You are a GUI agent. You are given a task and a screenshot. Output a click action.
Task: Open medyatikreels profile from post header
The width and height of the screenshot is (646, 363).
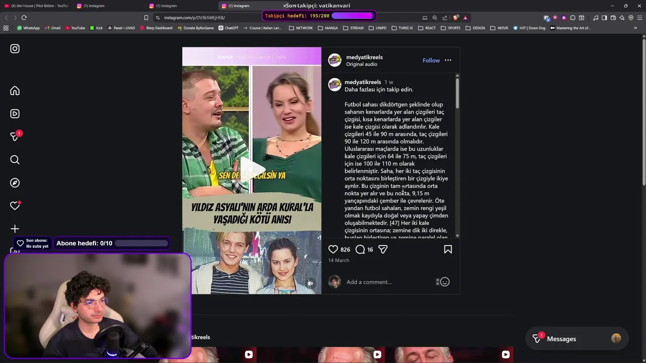(x=364, y=57)
